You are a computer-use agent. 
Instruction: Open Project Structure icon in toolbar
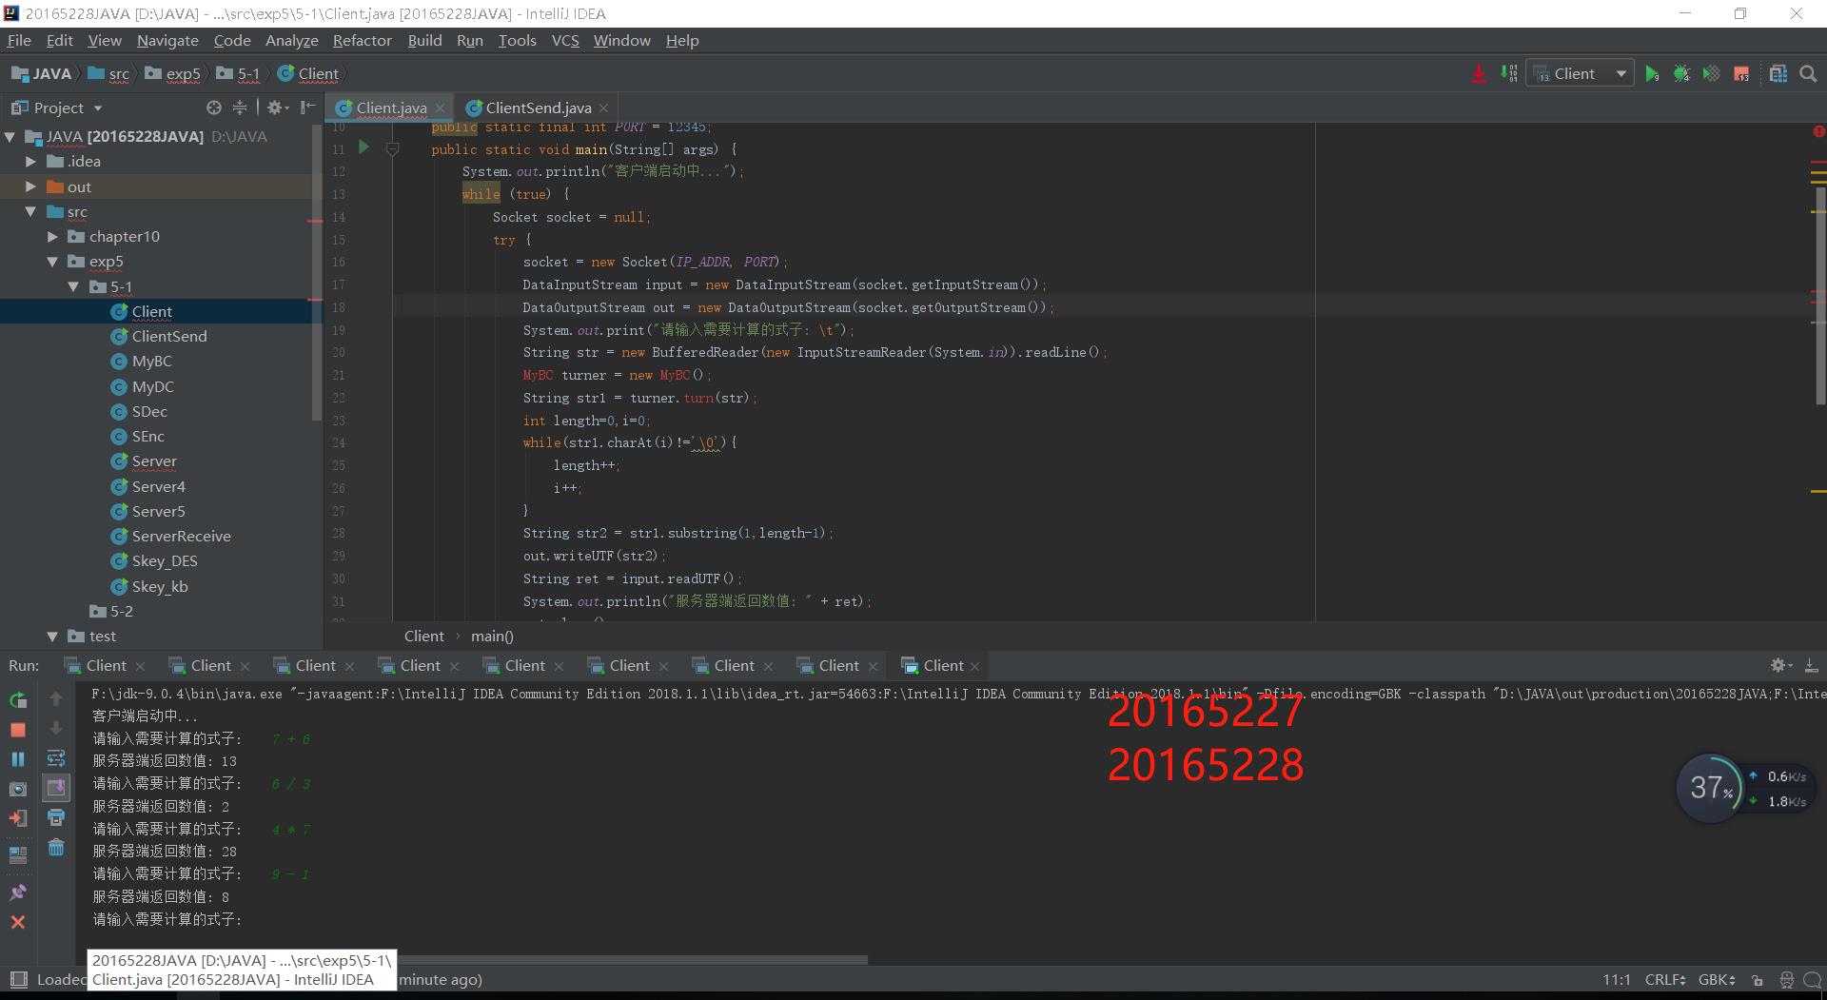point(1778,74)
